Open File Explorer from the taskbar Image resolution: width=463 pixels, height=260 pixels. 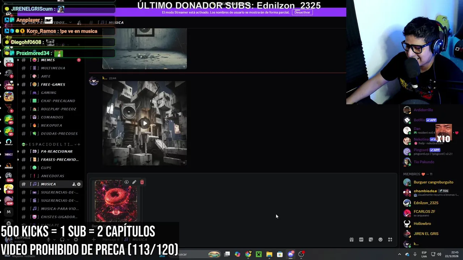(x=269, y=254)
